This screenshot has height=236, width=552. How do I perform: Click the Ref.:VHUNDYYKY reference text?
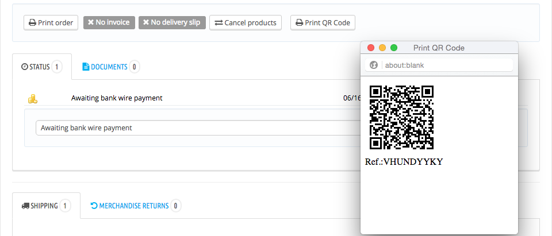pos(404,162)
